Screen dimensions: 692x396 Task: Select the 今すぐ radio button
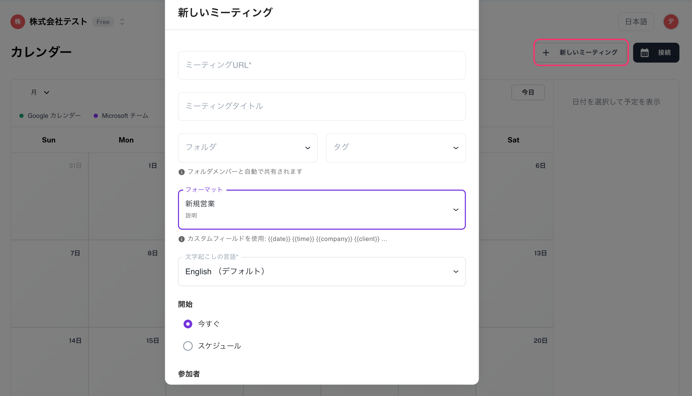pyautogui.click(x=188, y=324)
